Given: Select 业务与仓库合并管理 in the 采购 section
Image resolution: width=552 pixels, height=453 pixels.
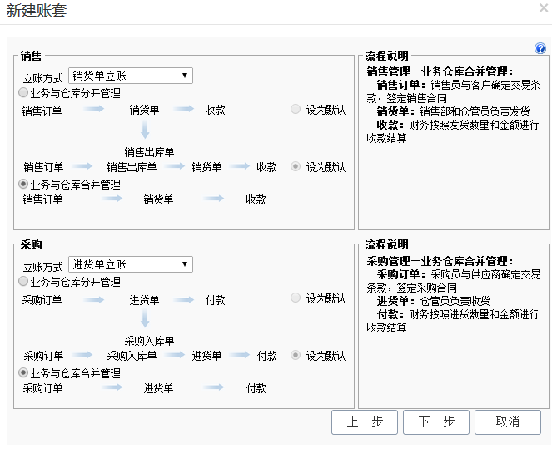Looking at the screenshot, I should [23, 373].
